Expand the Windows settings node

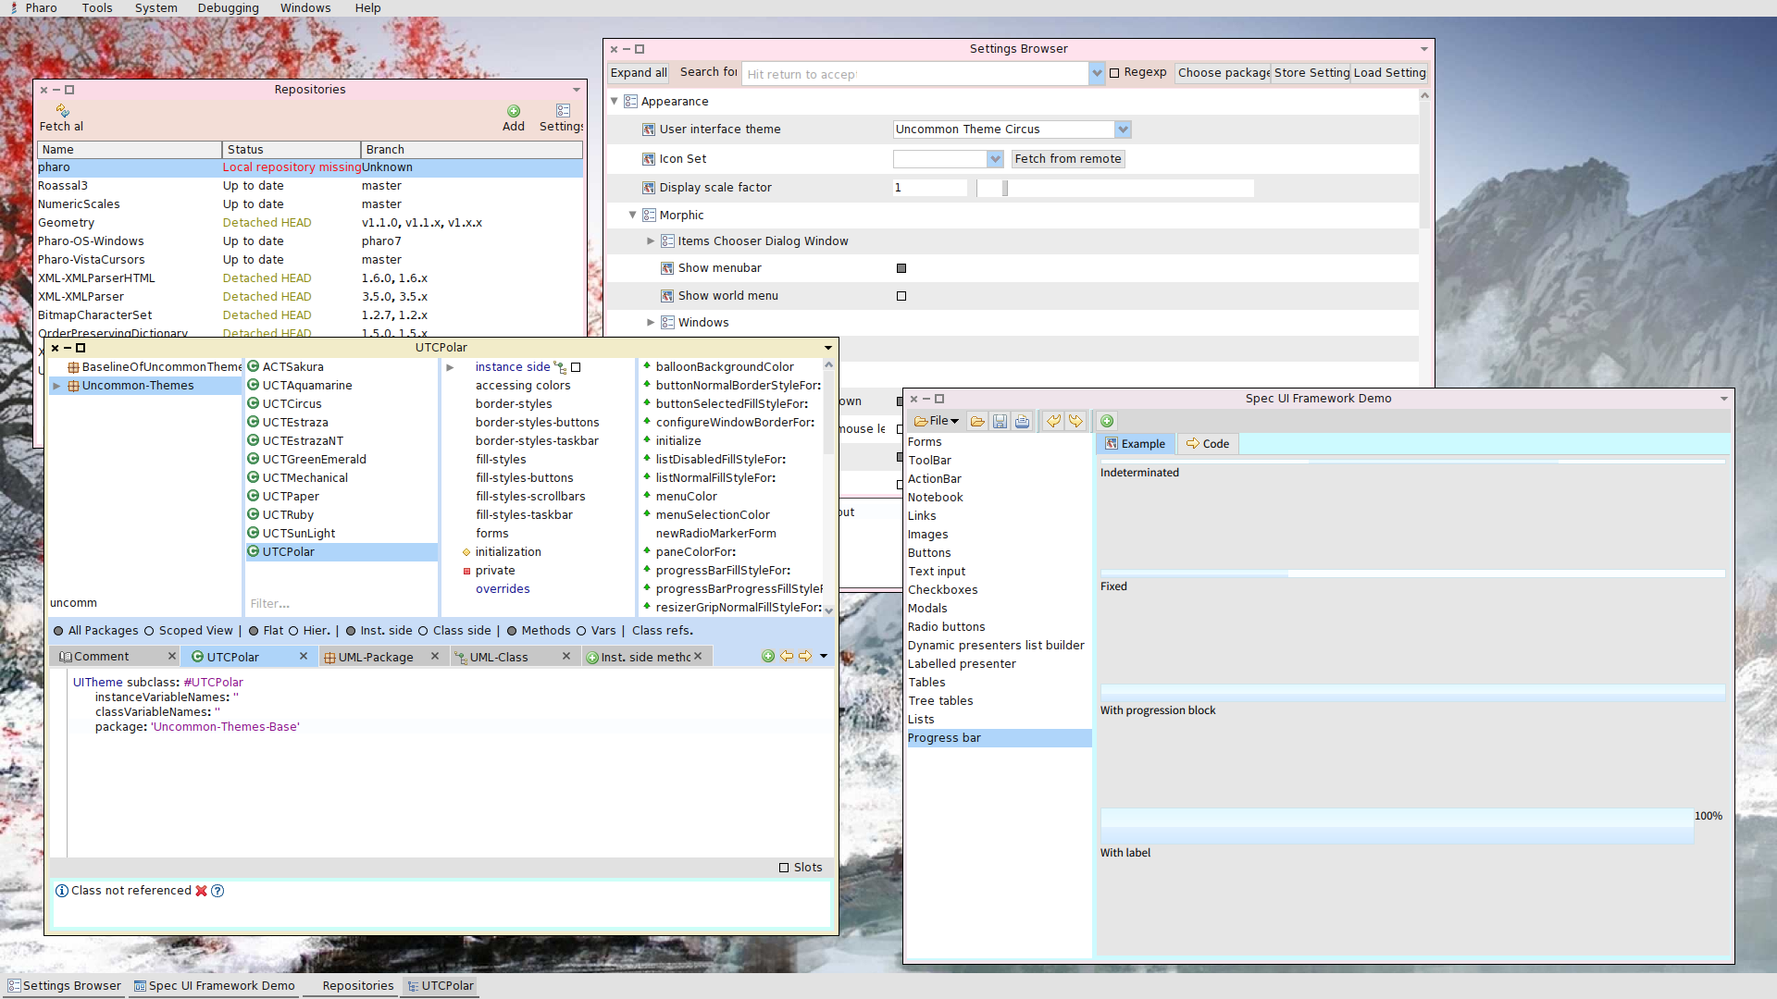click(x=651, y=323)
